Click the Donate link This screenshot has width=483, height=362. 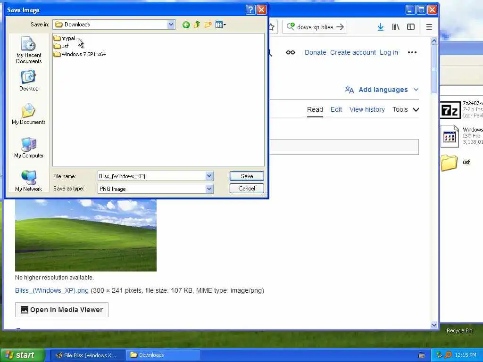316,53
